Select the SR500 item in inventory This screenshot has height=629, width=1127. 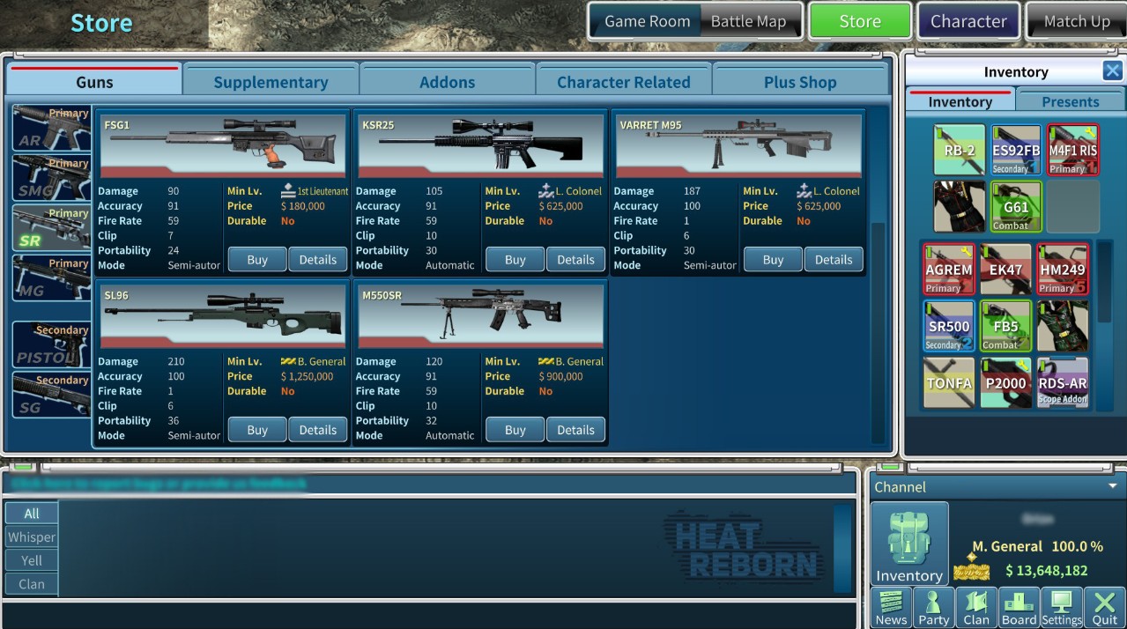pos(949,326)
